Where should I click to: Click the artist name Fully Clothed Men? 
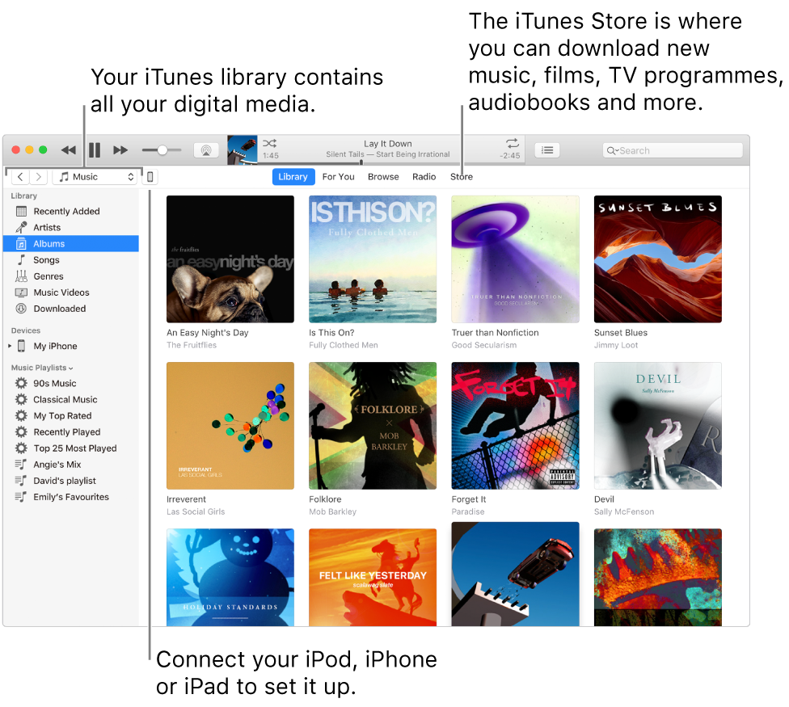click(x=344, y=346)
